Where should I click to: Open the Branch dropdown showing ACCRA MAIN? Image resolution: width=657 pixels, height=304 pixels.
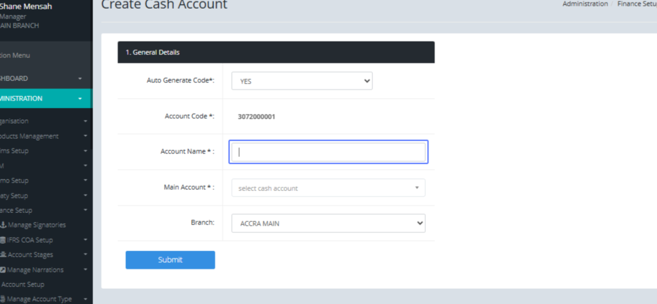(x=328, y=223)
